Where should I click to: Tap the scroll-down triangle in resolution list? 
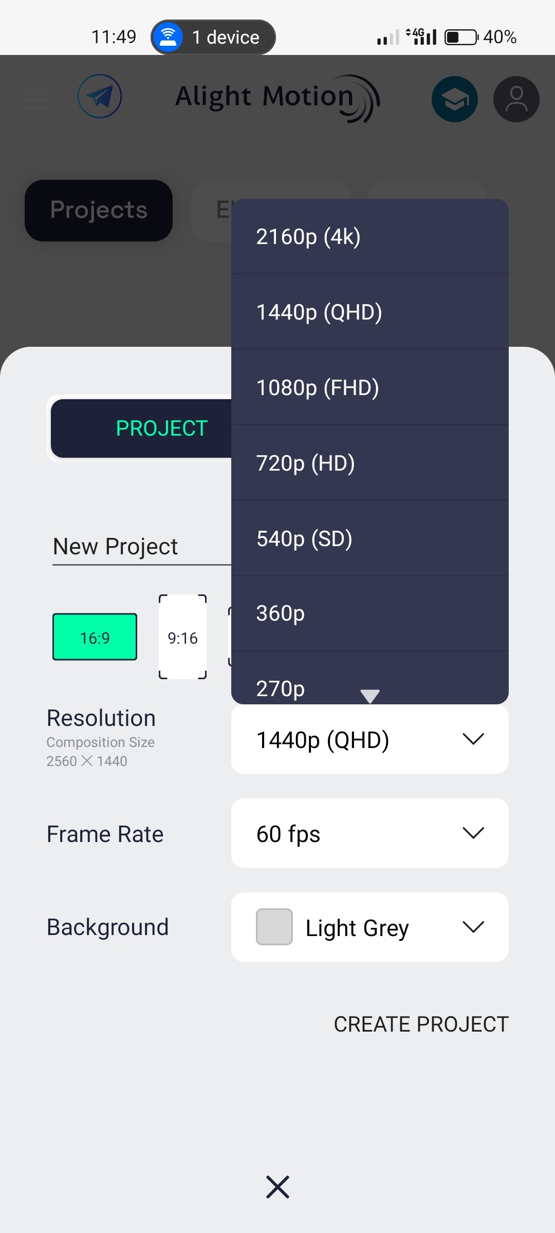[x=370, y=696]
